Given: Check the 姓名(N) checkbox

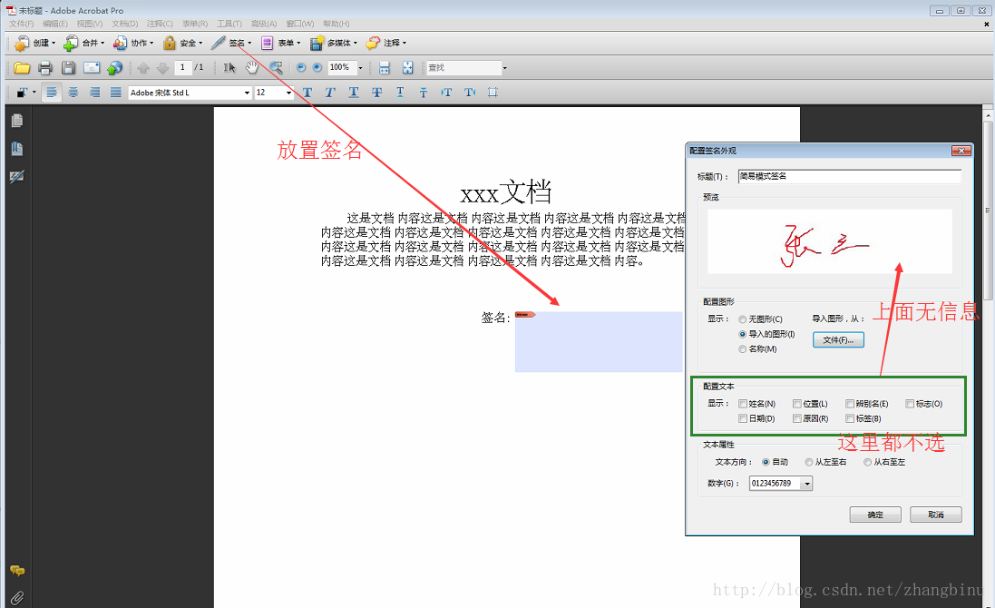Looking at the screenshot, I should 743,404.
